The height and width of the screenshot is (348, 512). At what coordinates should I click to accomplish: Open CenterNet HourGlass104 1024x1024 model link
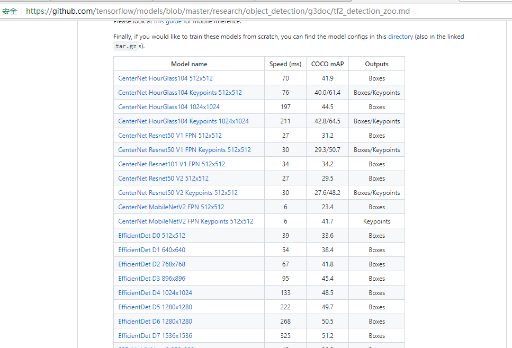[x=169, y=107]
